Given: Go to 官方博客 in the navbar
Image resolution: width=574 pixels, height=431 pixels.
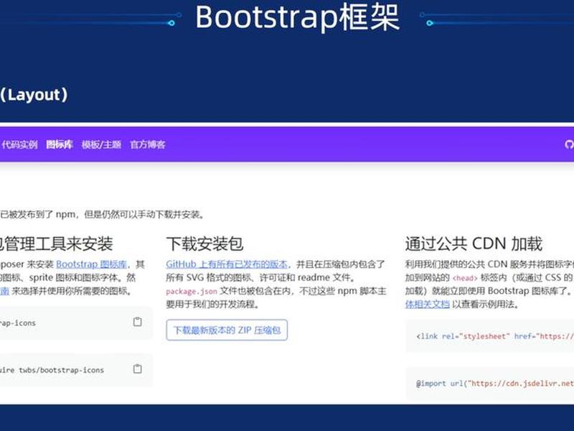Looking at the screenshot, I should (148, 145).
